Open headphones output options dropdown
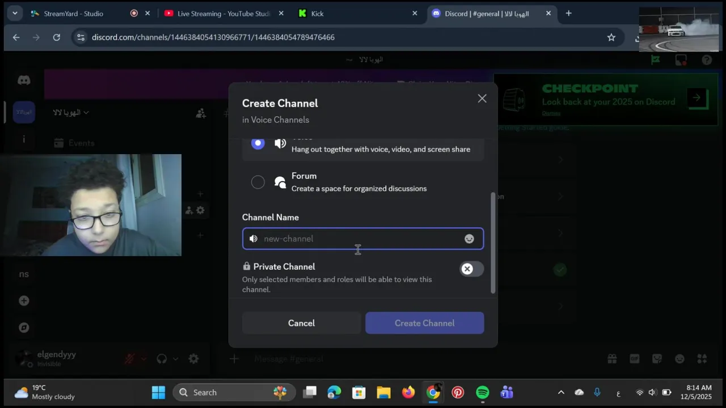Screen dimensions: 726x408 click(175, 359)
